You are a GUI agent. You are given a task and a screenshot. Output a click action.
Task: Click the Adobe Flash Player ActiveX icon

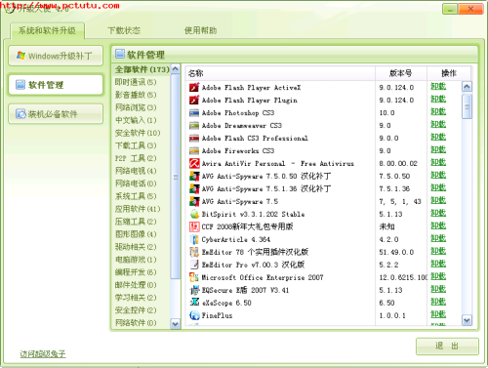pos(194,87)
